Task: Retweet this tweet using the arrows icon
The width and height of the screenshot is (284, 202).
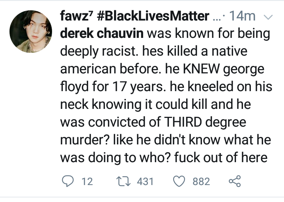Action: (x=124, y=181)
